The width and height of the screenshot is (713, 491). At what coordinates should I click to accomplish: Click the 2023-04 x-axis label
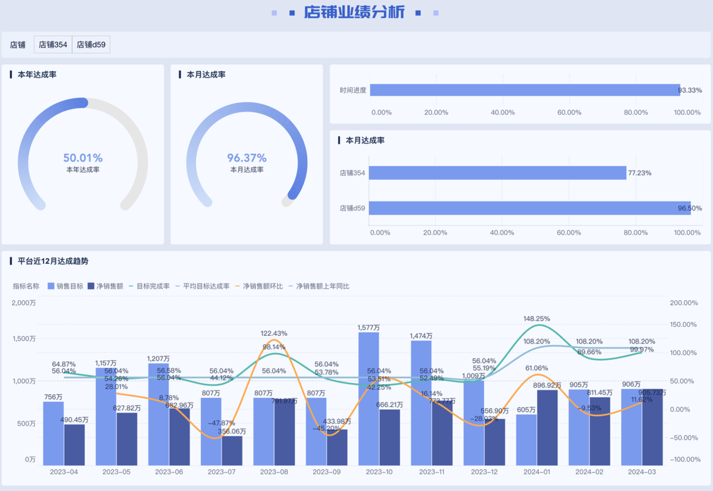(64, 472)
